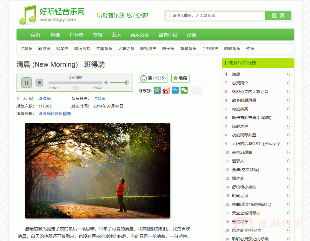Viewport: 310px width, 241px height.
Task: Click the green music note logo
Action: click(x=28, y=15)
